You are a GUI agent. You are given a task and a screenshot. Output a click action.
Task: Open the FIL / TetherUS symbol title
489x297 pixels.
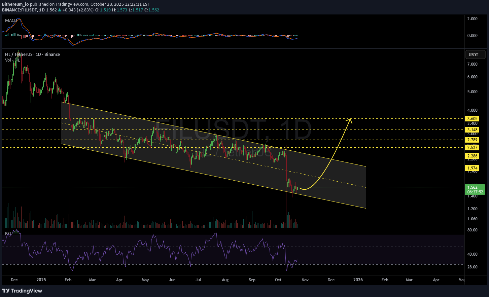[32, 54]
